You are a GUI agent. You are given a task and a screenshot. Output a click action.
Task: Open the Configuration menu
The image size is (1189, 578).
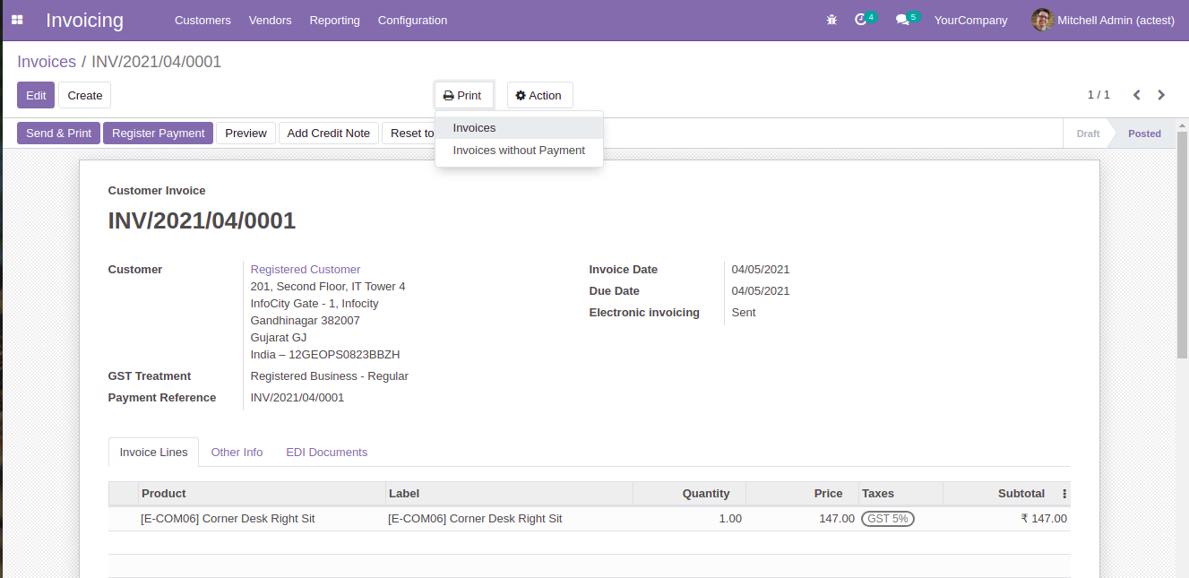click(412, 20)
